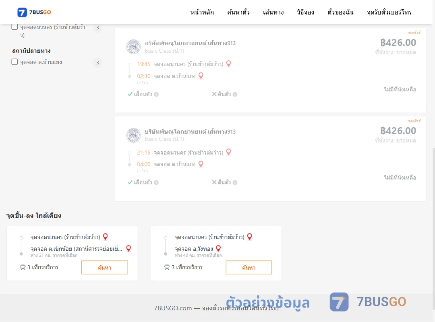Show คืนตั๋ว info icon on 19:45 trip
Viewport: 435px width, 322px height.
click(235, 94)
